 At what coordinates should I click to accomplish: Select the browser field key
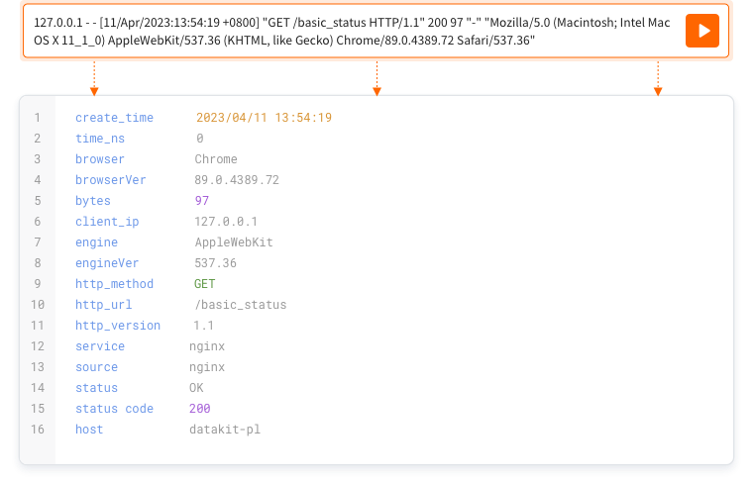[100, 159]
